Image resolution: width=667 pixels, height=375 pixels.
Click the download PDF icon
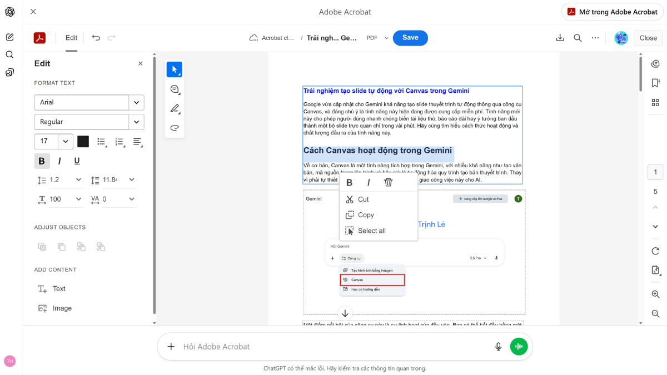(560, 38)
